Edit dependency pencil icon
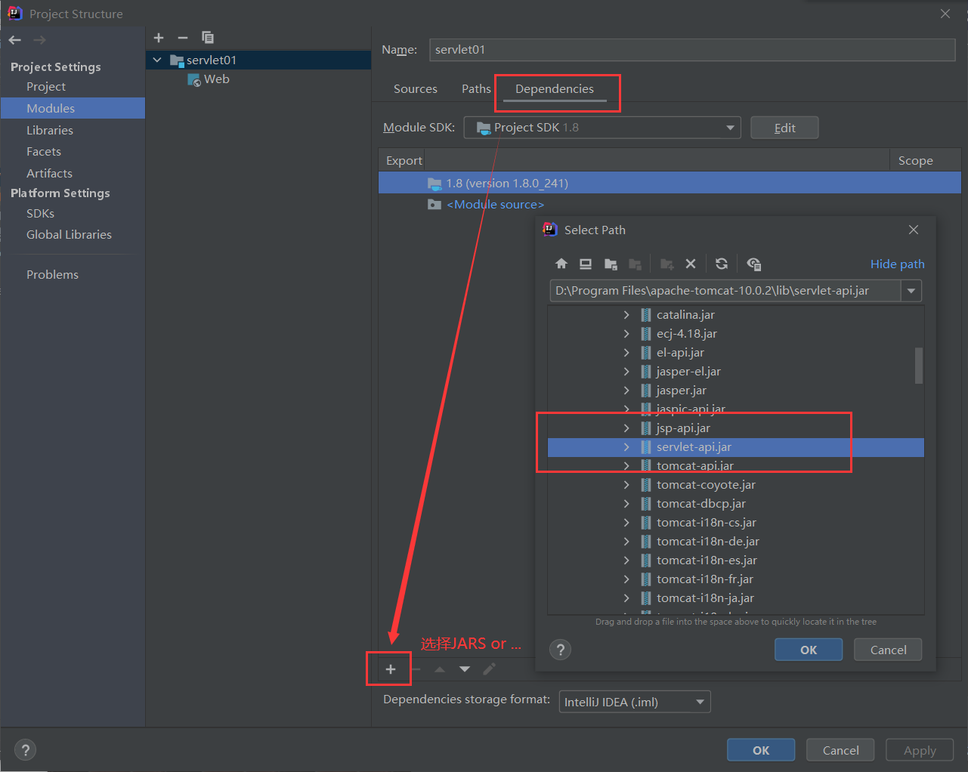 [490, 669]
